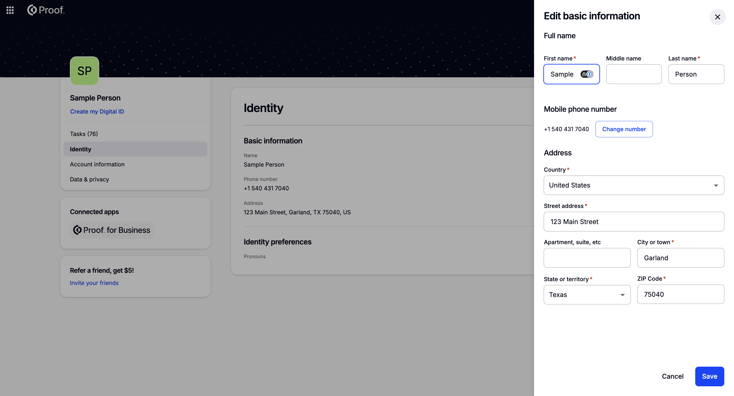The width and height of the screenshot is (734, 396).
Task: Click the 1Password icon in First name field
Action: click(587, 74)
